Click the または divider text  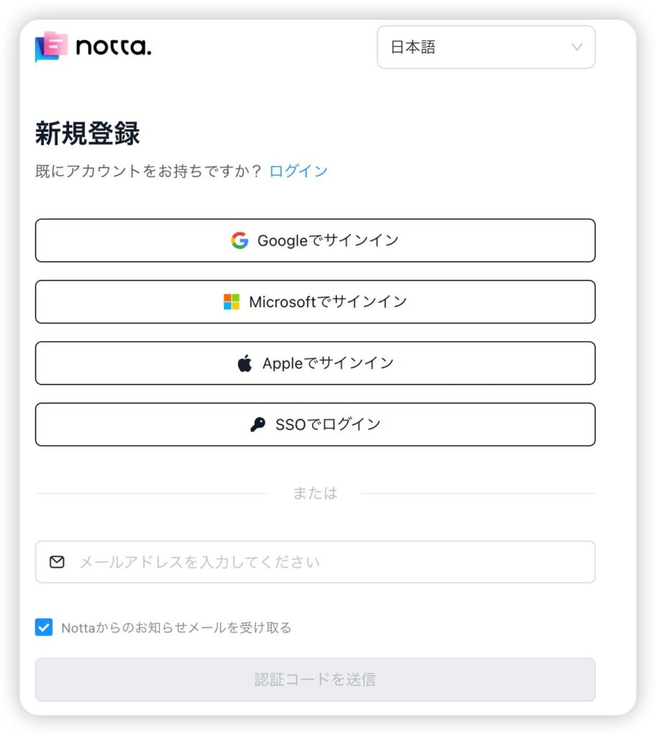point(315,493)
